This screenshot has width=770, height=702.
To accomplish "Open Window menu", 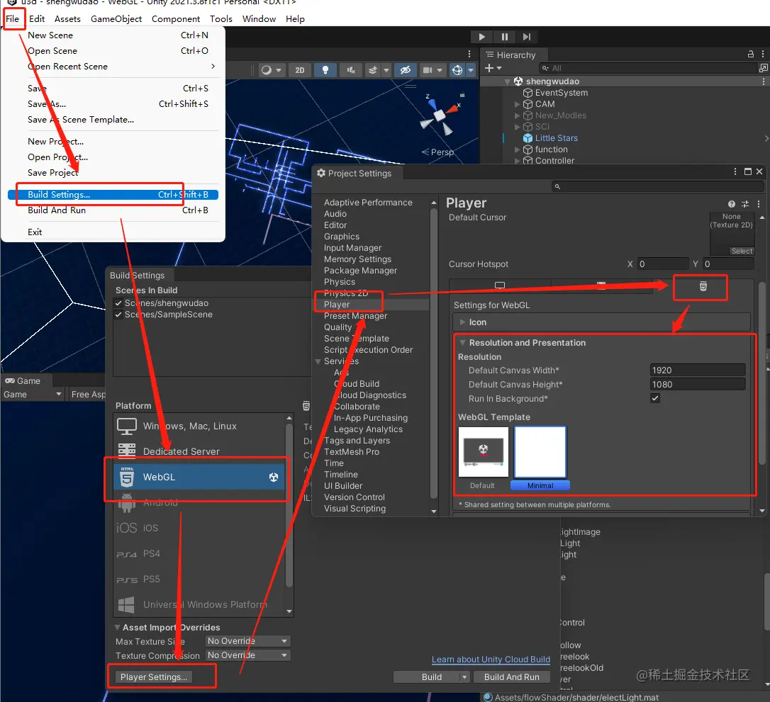I will (x=259, y=18).
